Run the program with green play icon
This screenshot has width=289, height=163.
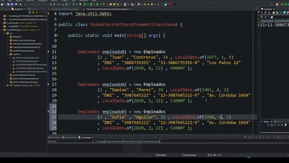91,5
